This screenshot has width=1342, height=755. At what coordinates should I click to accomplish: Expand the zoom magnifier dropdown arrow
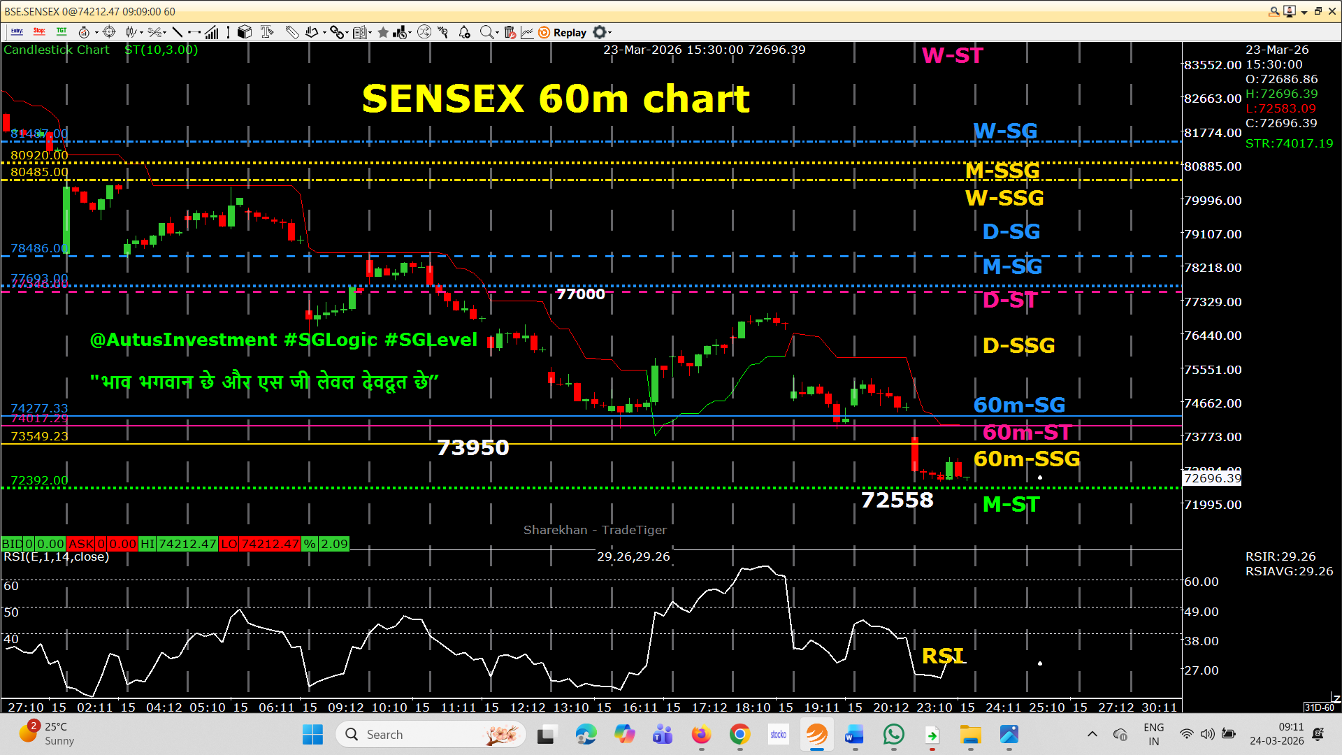tap(497, 32)
